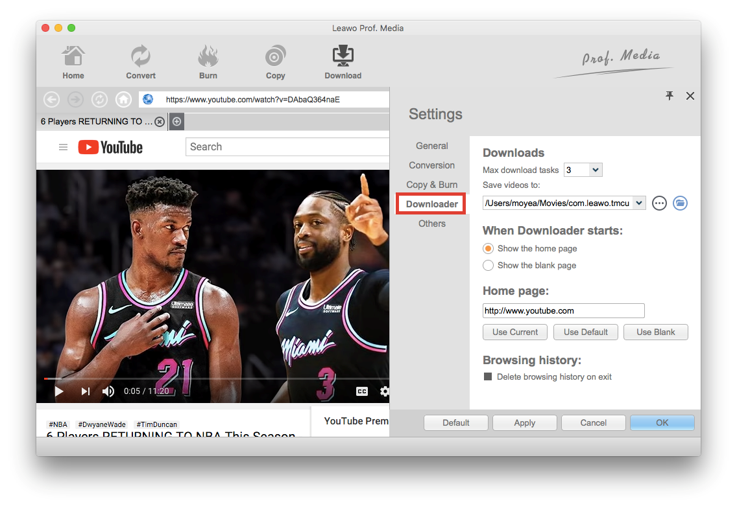Click the Copy disc icon

point(275,57)
